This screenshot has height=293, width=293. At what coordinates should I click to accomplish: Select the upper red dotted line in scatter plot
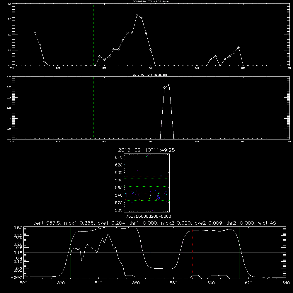click(x=146, y=176)
